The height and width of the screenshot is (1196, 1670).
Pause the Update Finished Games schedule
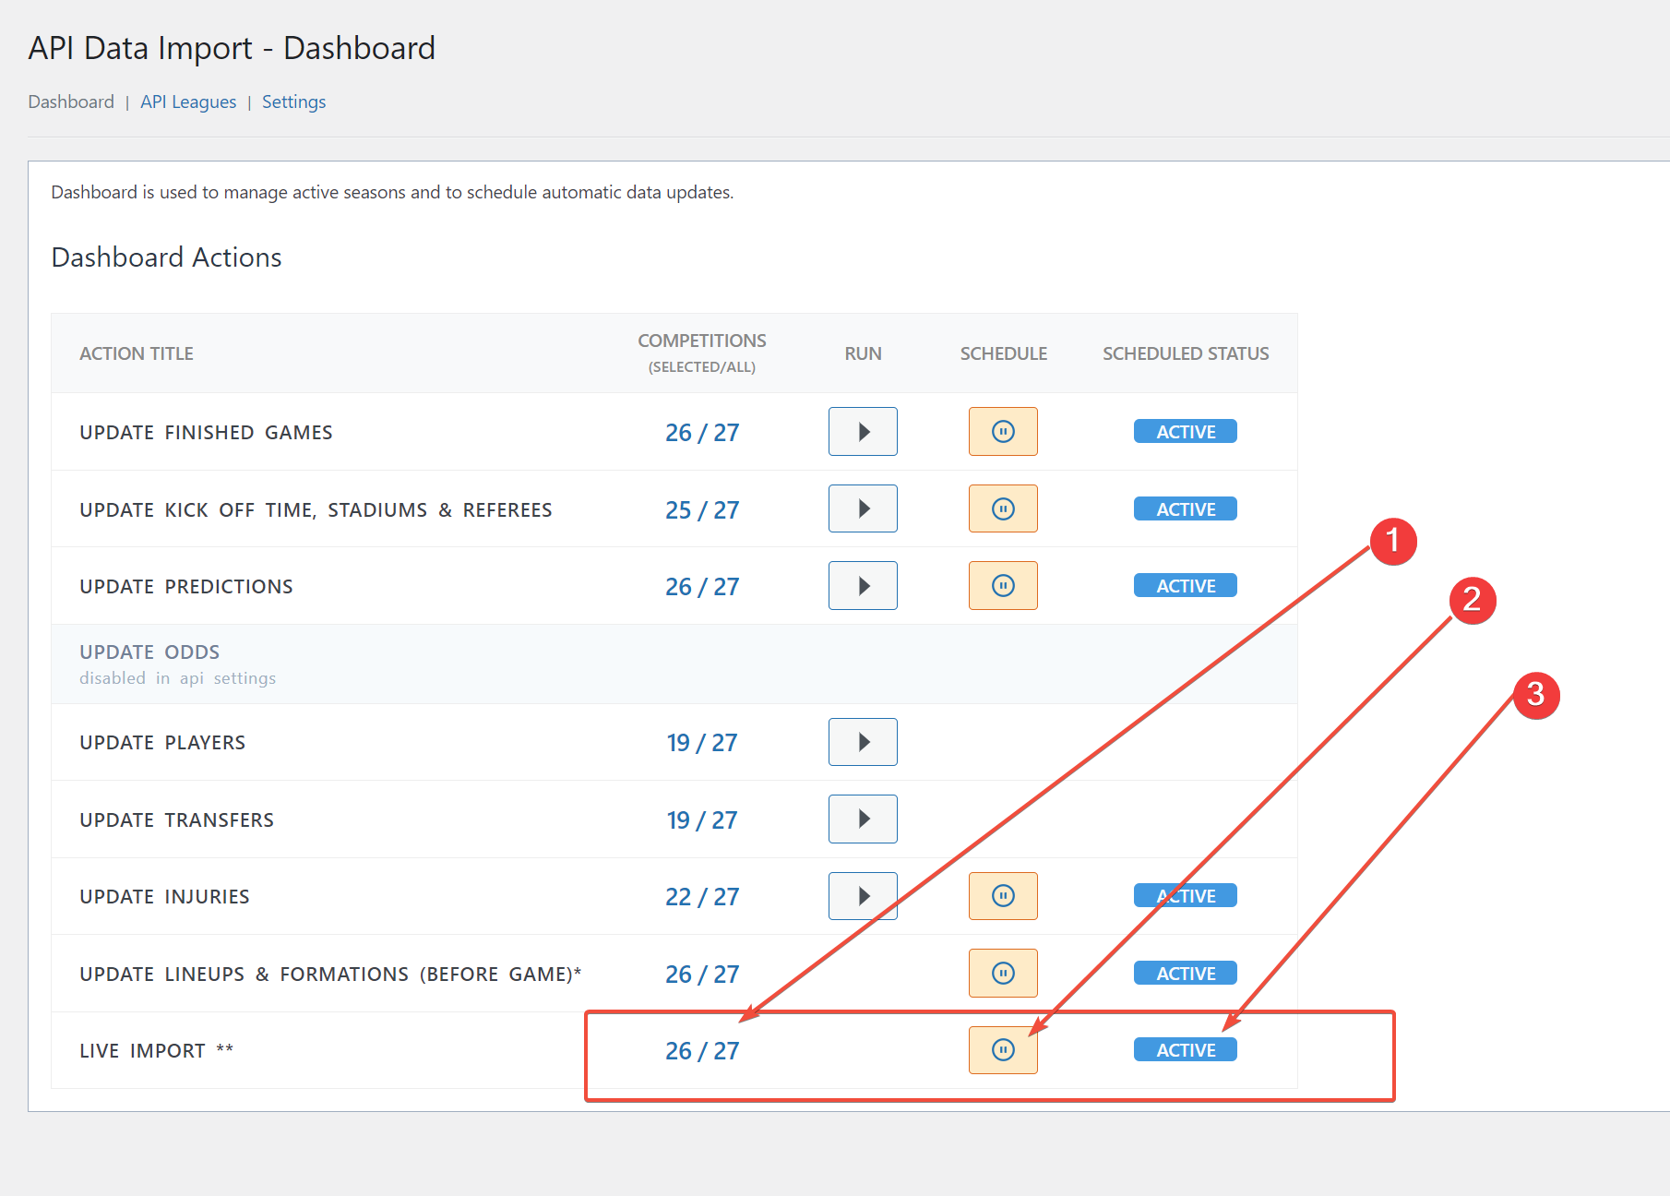1003,431
